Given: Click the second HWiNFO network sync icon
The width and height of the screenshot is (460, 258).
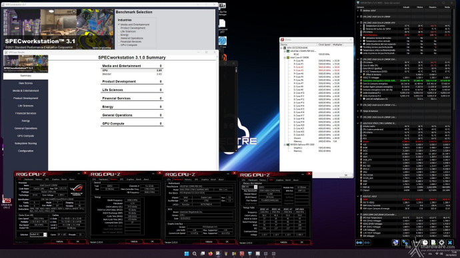Looking at the screenshot, I should [405, 243].
